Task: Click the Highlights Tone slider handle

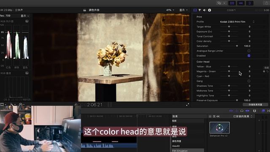Action: click(x=229, y=95)
